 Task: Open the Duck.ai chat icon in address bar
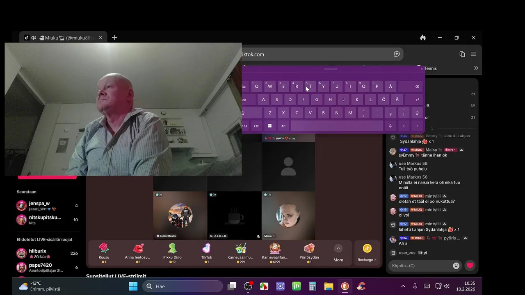click(x=397, y=54)
